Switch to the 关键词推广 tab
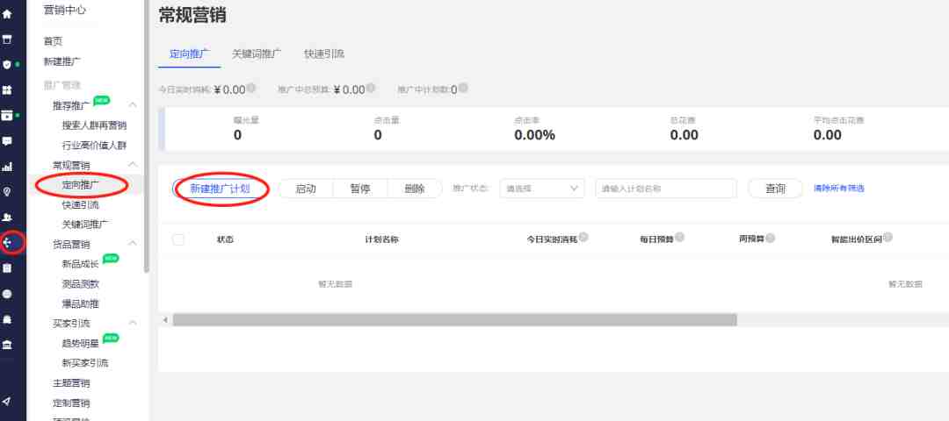Image resolution: width=949 pixels, height=421 pixels. pyautogui.click(x=257, y=54)
